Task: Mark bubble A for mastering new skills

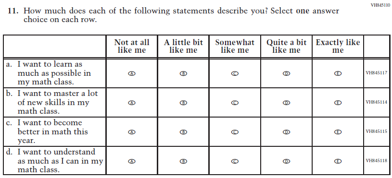Action: [132, 103]
